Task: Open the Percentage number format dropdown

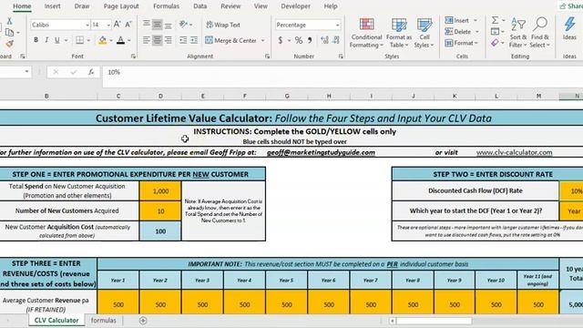Action: [x=337, y=25]
